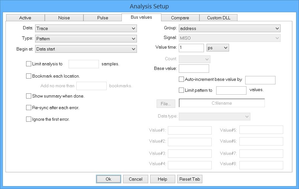Change the ps time unit dropdown
Image resolution: width=299 pixels, height=189 pixels.
click(217, 48)
